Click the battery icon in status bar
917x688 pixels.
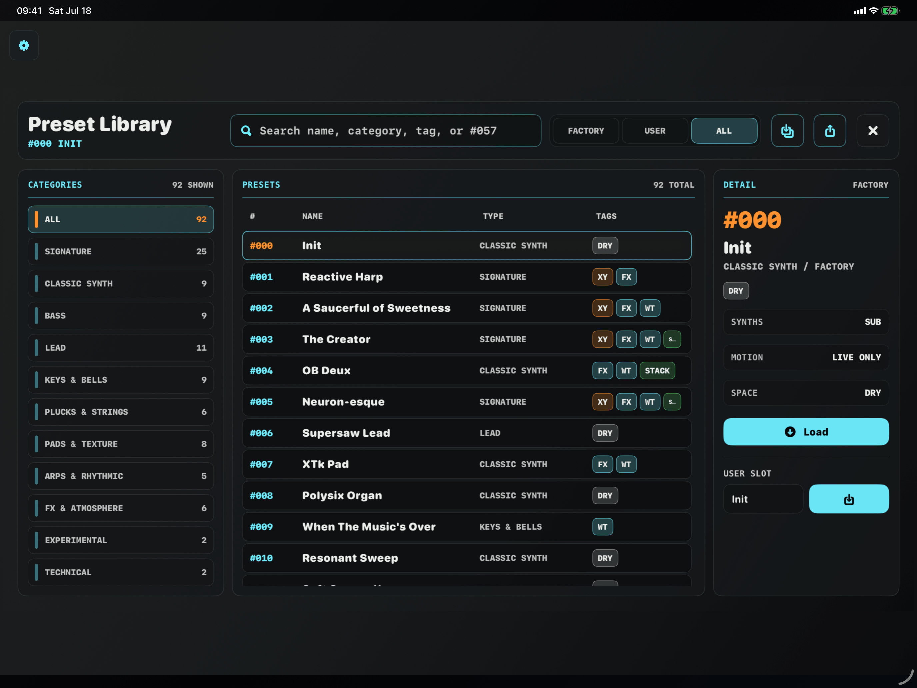pos(890,11)
